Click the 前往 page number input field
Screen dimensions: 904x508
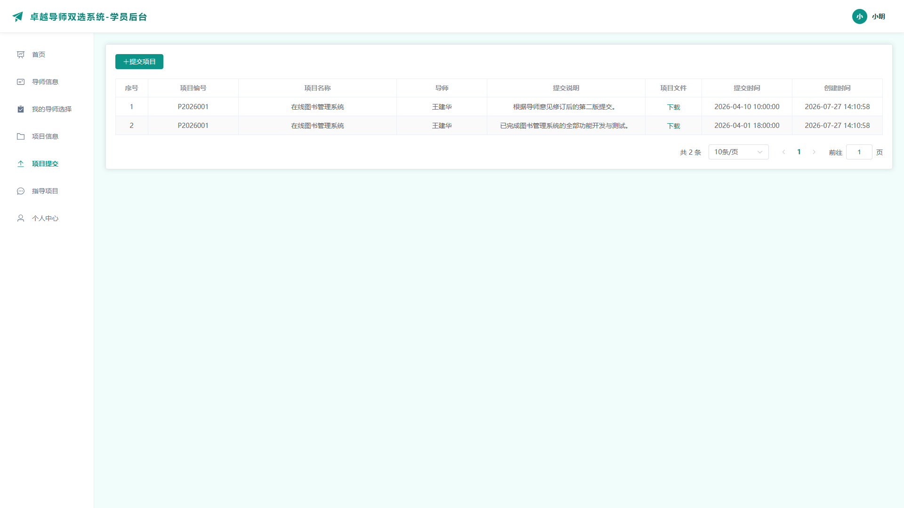point(859,152)
